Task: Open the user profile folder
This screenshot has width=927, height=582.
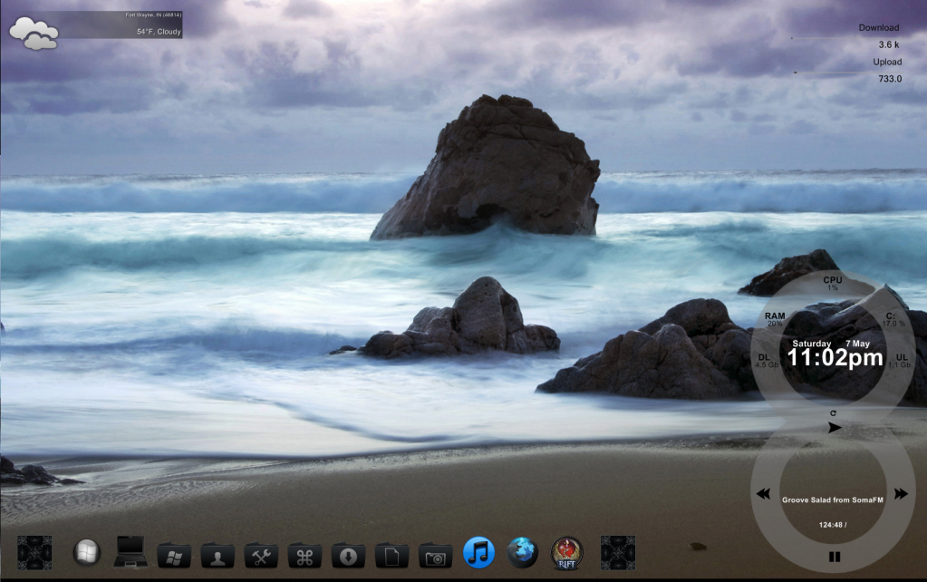Action: click(217, 555)
